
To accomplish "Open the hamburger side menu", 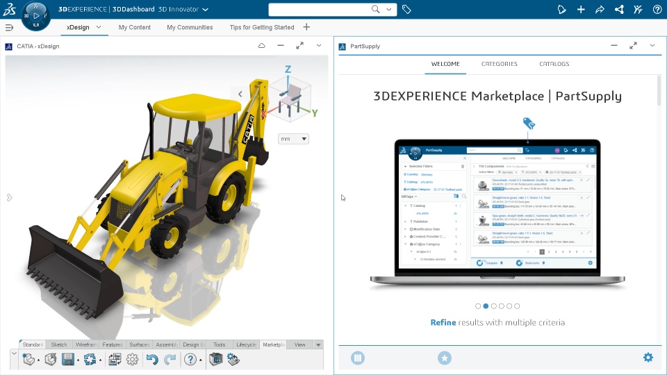I will [9, 28].
